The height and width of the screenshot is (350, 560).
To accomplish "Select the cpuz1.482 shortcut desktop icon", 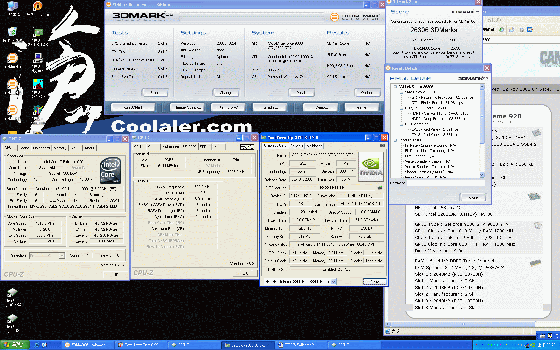I will click(x=12, y=297).
